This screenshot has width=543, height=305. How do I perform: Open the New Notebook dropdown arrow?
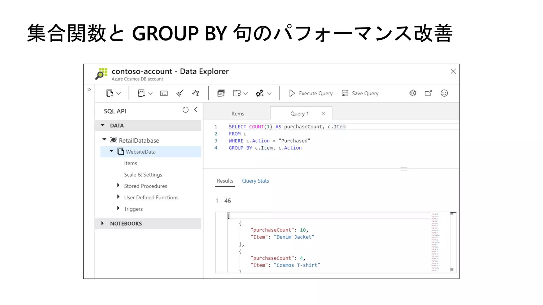click(x=150, y=93)
